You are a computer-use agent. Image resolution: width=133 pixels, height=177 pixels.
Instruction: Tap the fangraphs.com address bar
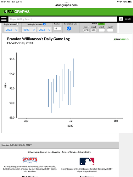(x=66, y=5)
